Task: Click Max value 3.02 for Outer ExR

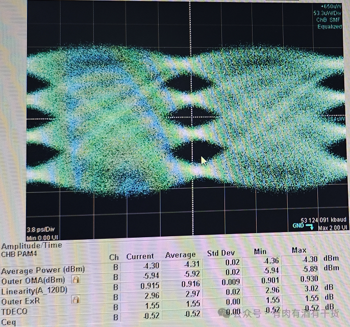Action: coord(311,288)
